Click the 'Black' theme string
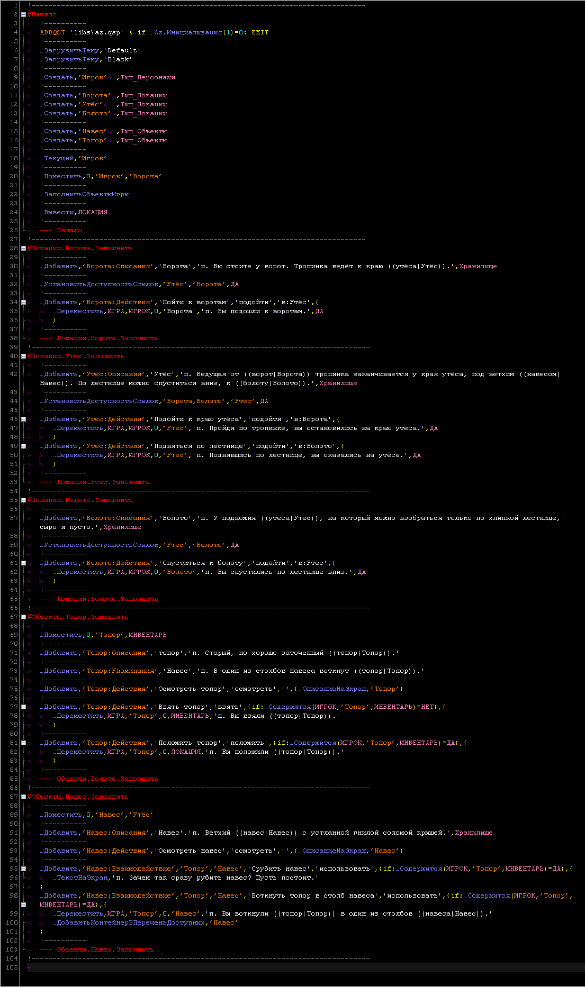Image resolution: width=585 pixels, height=987 pixels. point(118,59)
